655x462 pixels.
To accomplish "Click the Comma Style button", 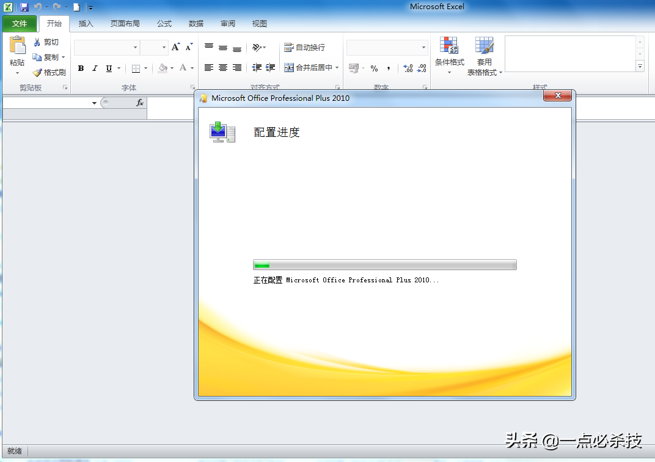I will point(389,68).
